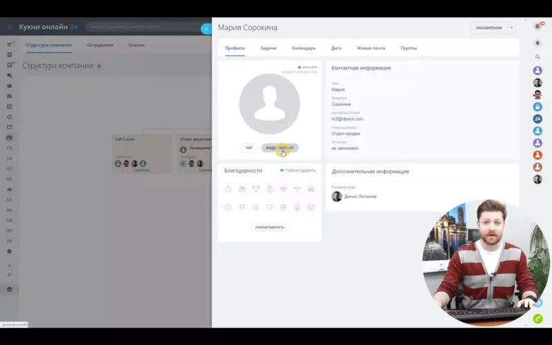This screenshot has height=345, width=552.
Task: Select the gift box gratitude icon
Action: (242, 189)
